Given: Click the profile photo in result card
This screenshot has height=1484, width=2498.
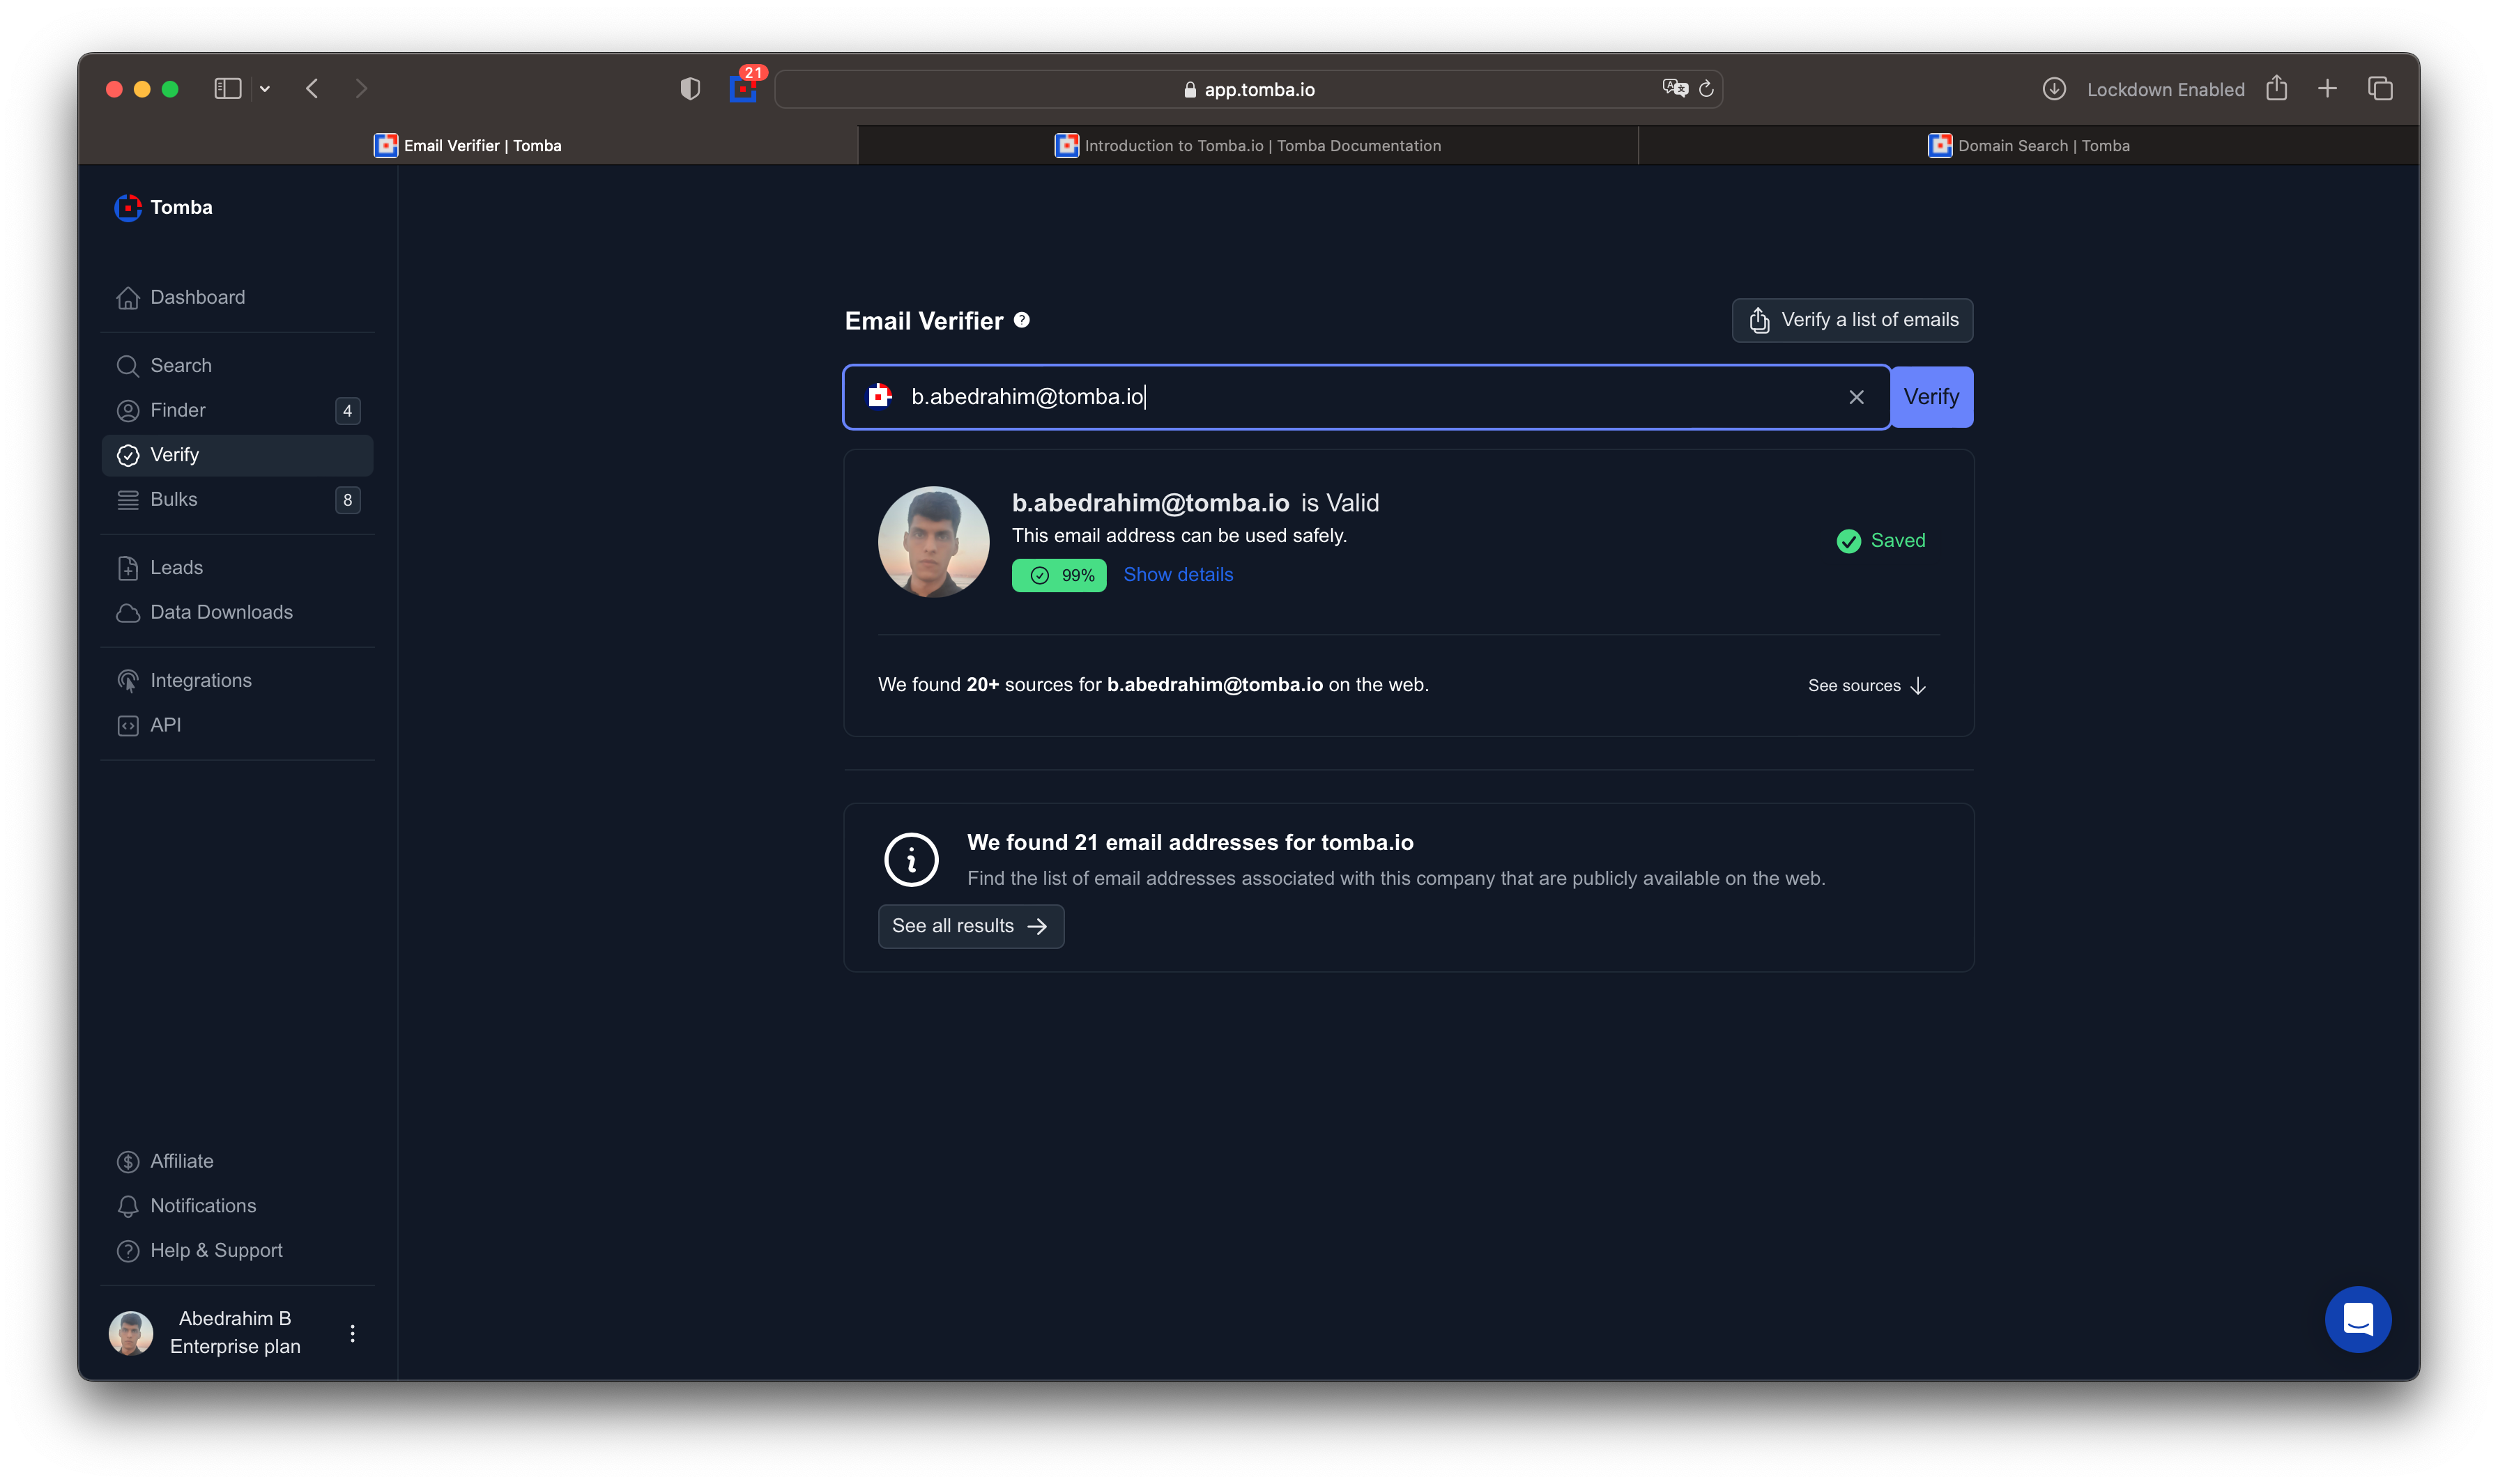Looking at the screenshot, I should [x=933, y=542].
